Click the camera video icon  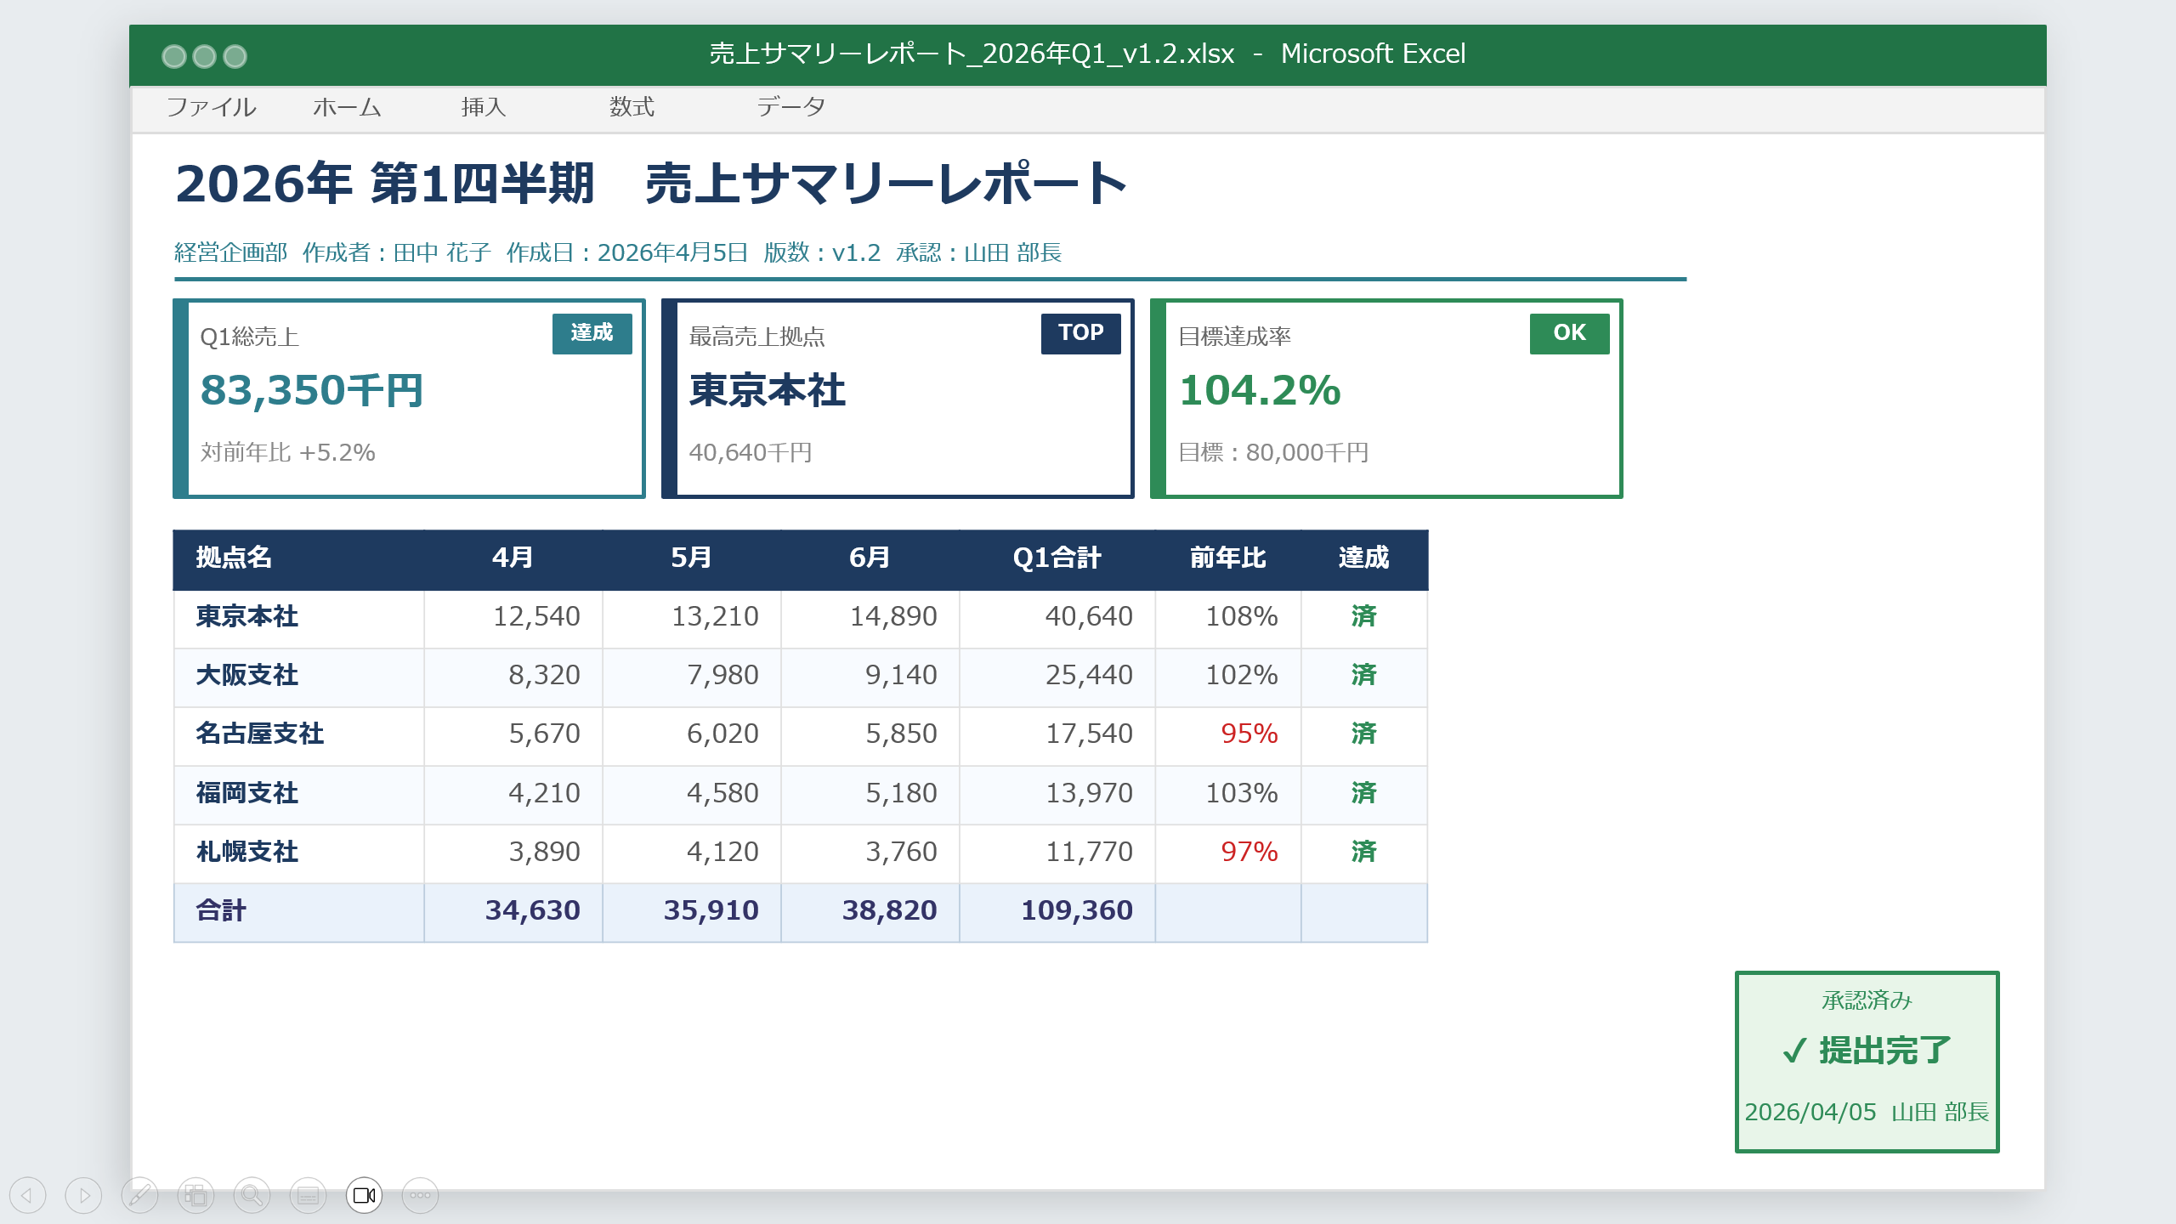[x=364, y=1196]
